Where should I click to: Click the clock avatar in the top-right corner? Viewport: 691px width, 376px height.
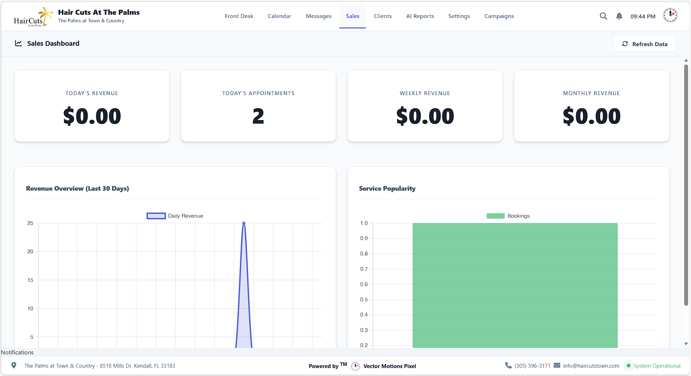(x=670, y=15)
